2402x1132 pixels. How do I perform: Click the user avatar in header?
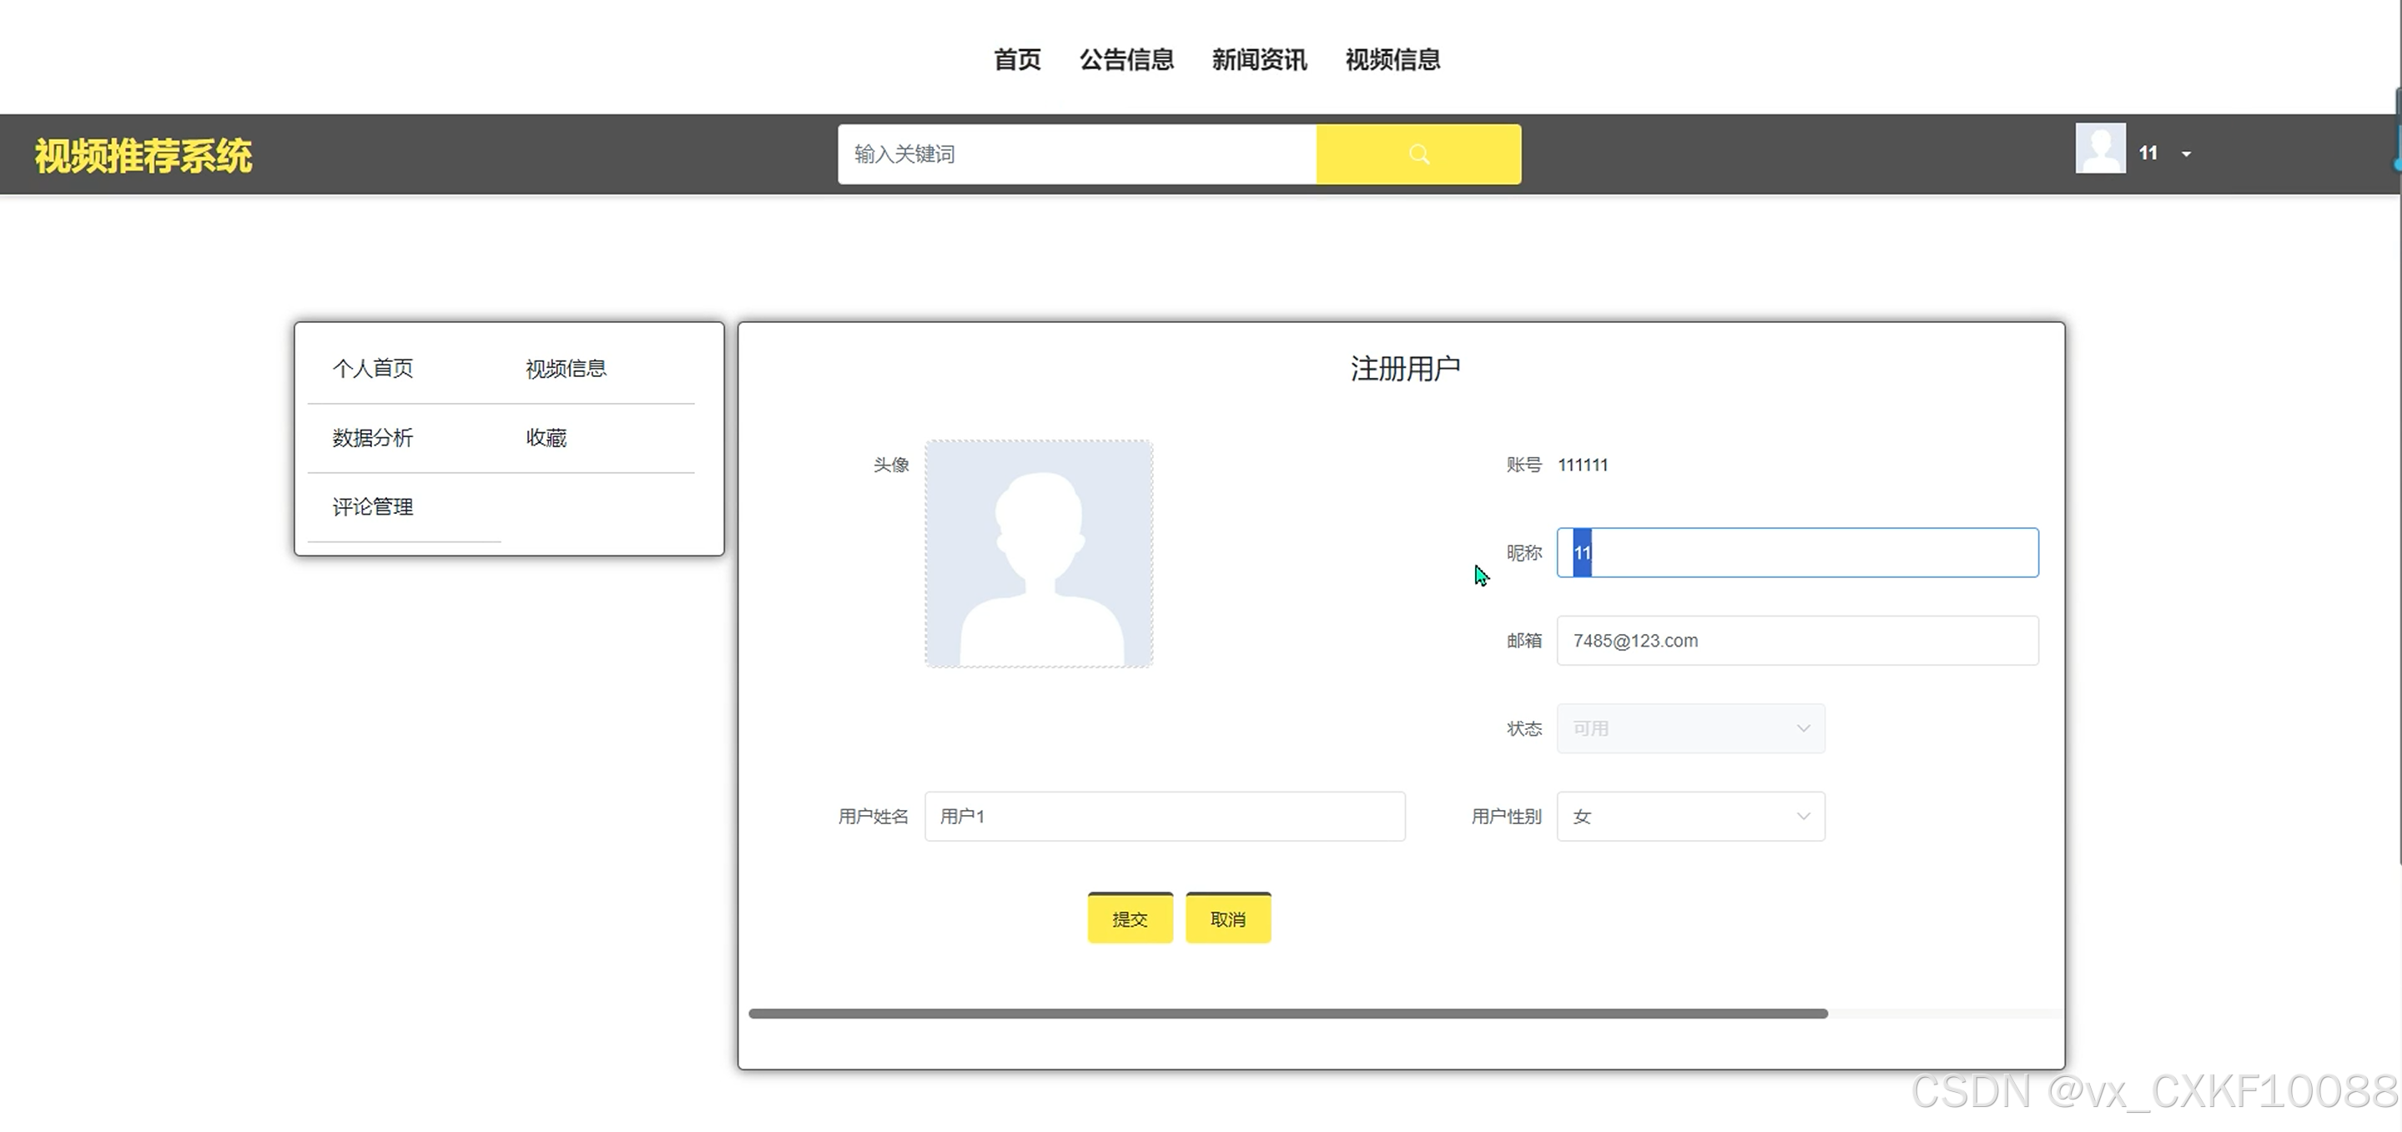(2099, 149)
